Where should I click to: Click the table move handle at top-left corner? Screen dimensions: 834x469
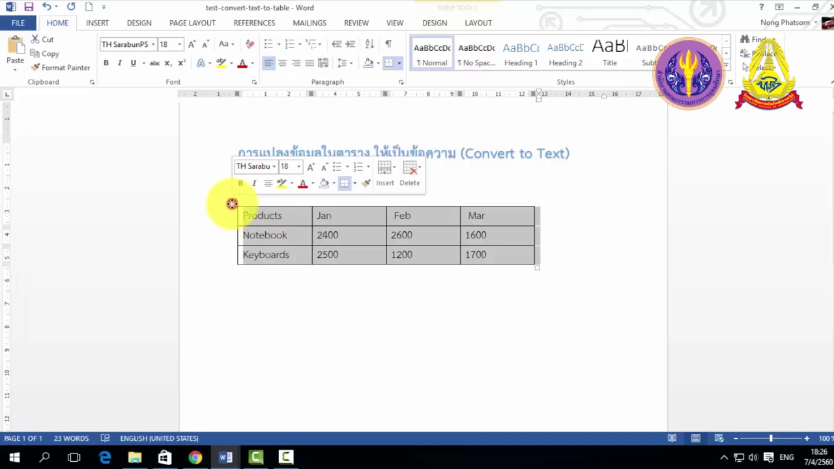tap(232, 204)
